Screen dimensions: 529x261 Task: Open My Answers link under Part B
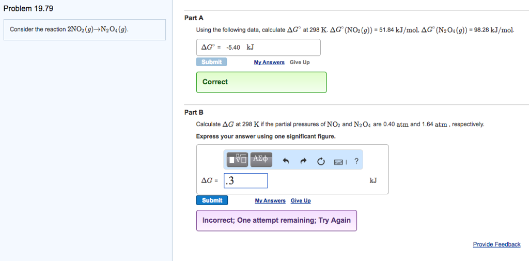pos(270,201)
